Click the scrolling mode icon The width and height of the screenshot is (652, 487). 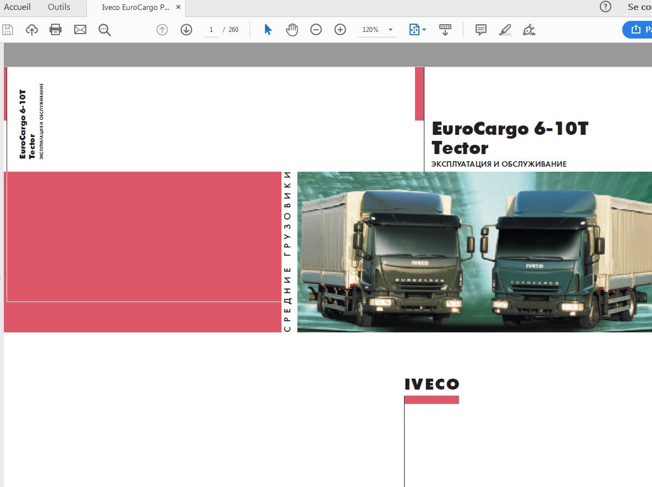click(445, 30)
